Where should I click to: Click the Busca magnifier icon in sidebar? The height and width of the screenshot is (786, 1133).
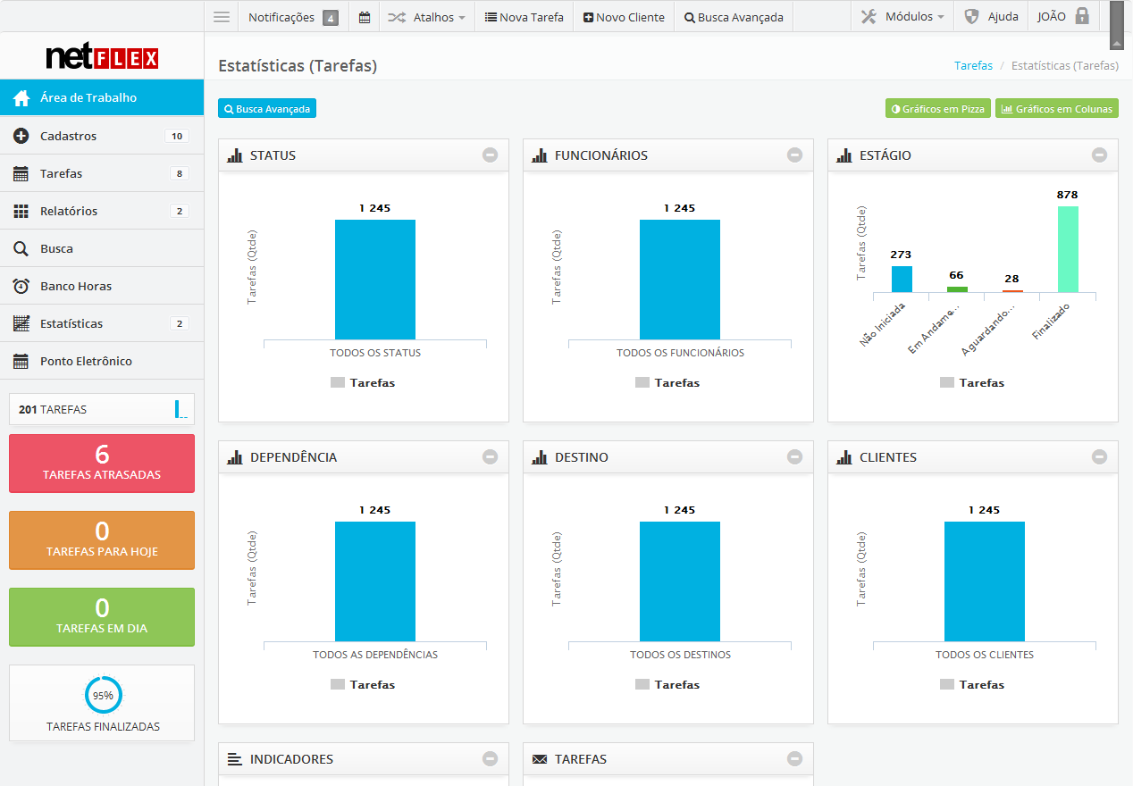[x=21, y=249]
